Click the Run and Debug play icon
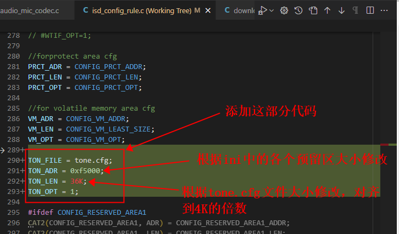This screenshot has width=399, height=234. [263, 10]
